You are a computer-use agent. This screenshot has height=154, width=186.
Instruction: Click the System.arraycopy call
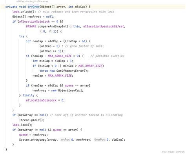[x=38, y=140]
